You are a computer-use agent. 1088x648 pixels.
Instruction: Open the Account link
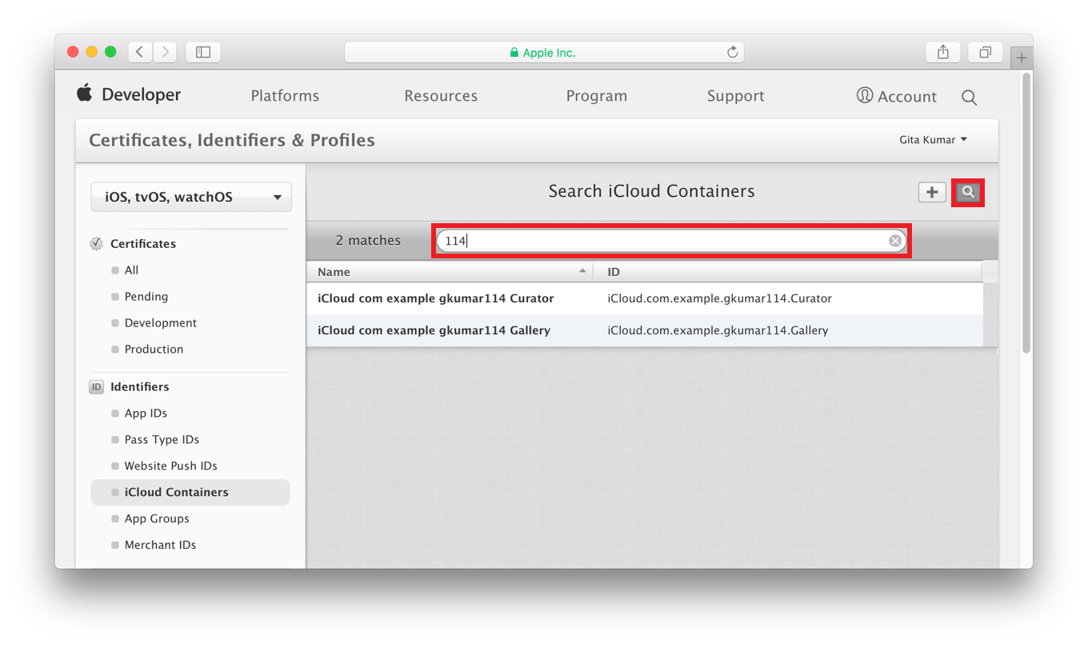pos(896,96)
